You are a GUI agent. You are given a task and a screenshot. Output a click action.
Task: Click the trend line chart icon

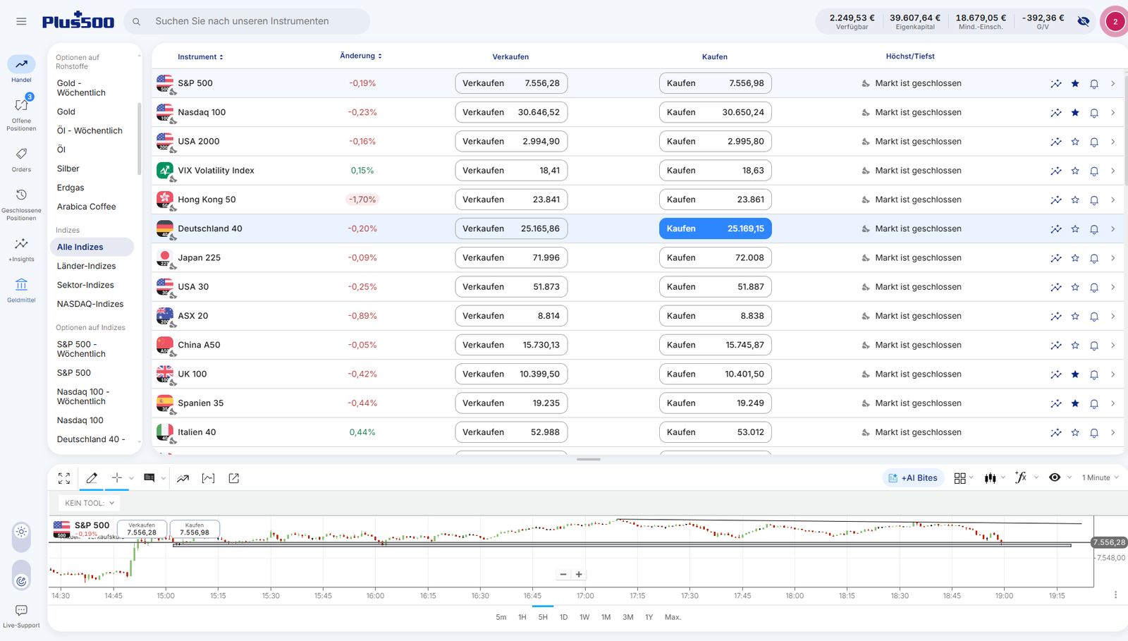coord(183,478)
